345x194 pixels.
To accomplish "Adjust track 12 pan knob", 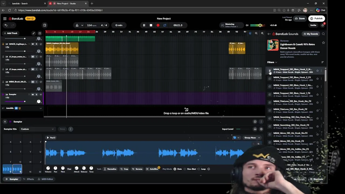I will 39,51.
